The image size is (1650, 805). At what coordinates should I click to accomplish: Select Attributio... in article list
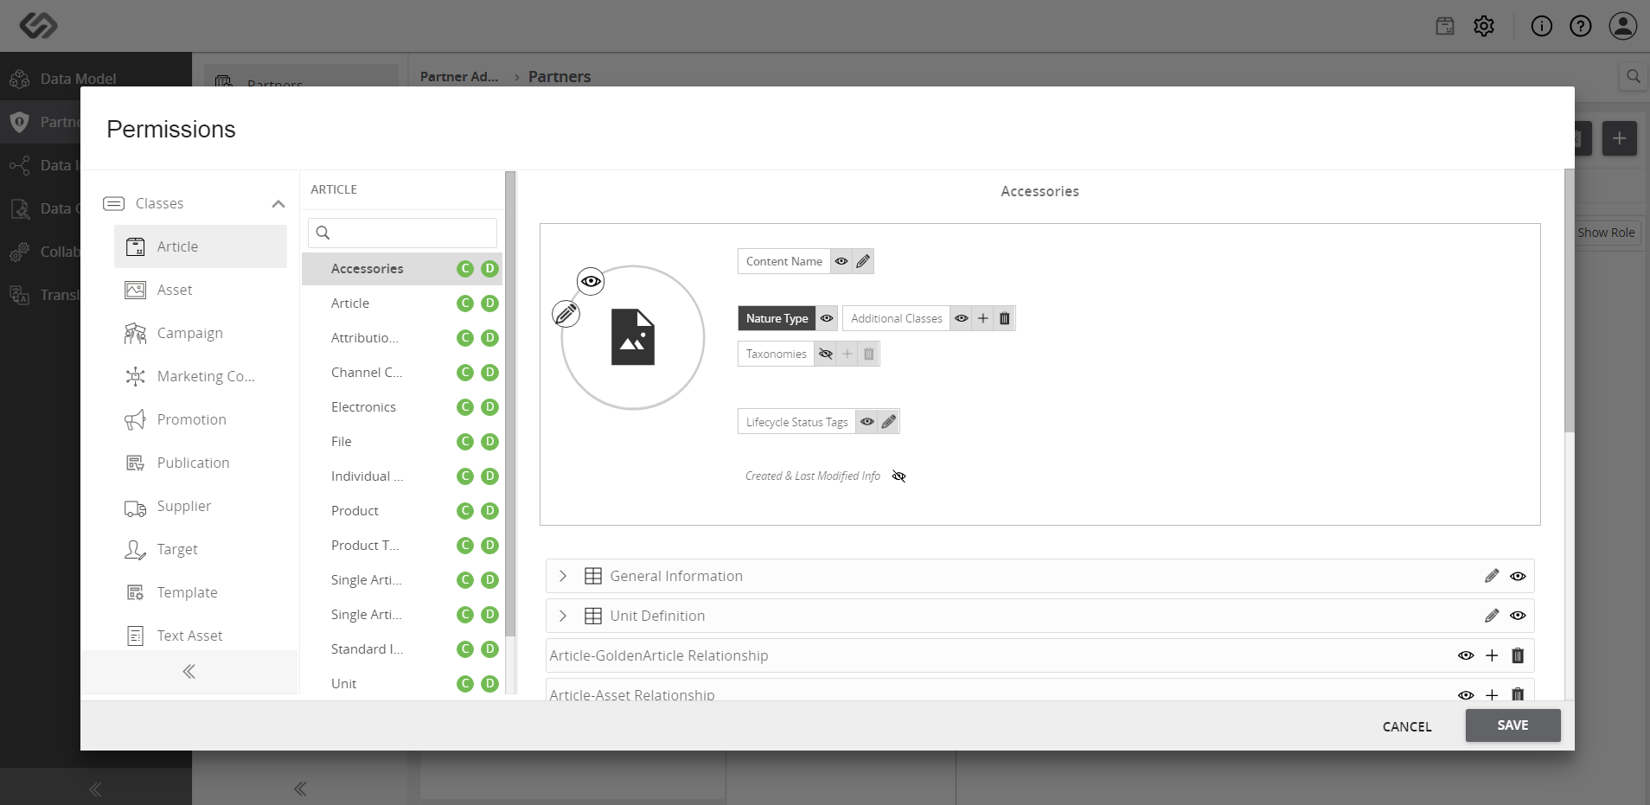[365, 338]
